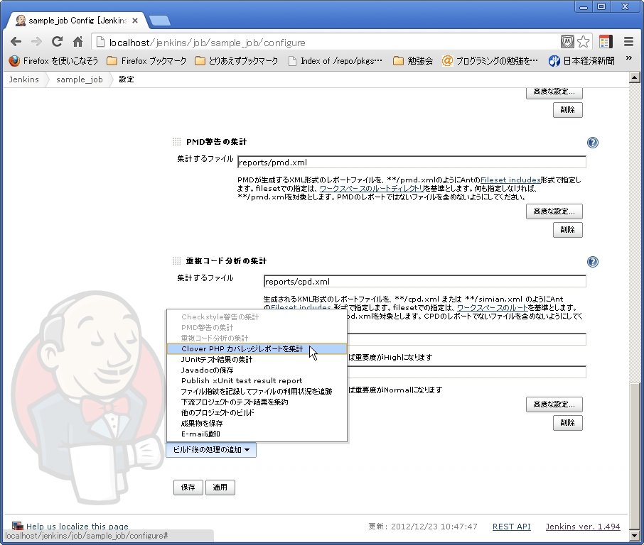Click the 設定 breadcrumb
The height and width of the screenshot is (545, 644).
(x=127, y=79)
